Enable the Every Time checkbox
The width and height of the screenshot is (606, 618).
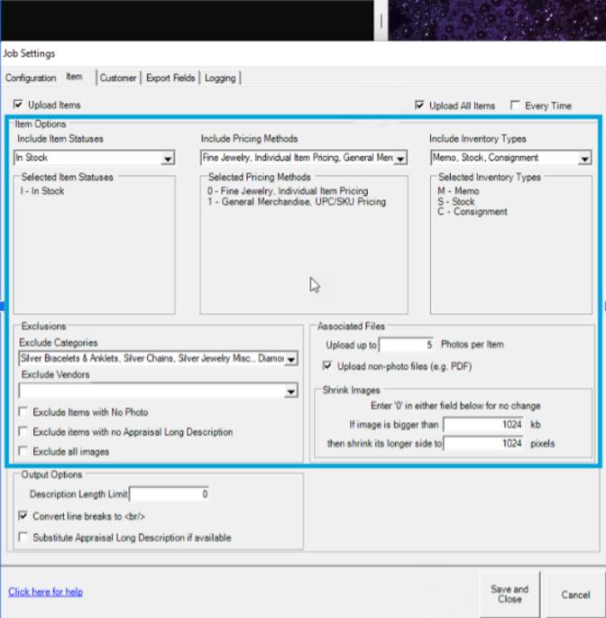pyautogui.click(x=515, y=106)
